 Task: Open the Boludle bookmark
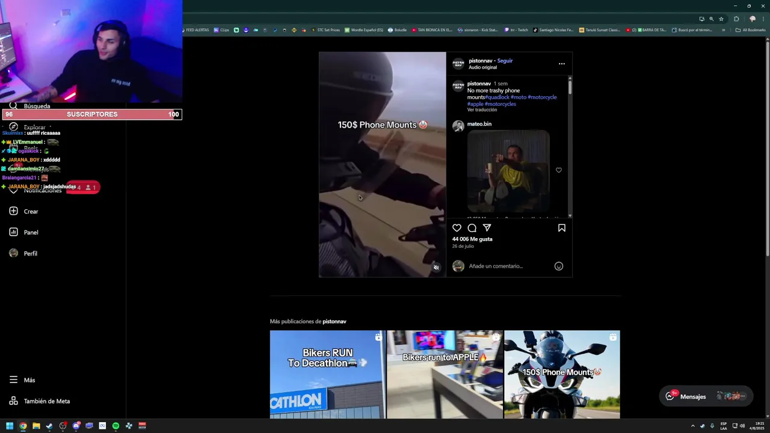(x=398, y=30)
